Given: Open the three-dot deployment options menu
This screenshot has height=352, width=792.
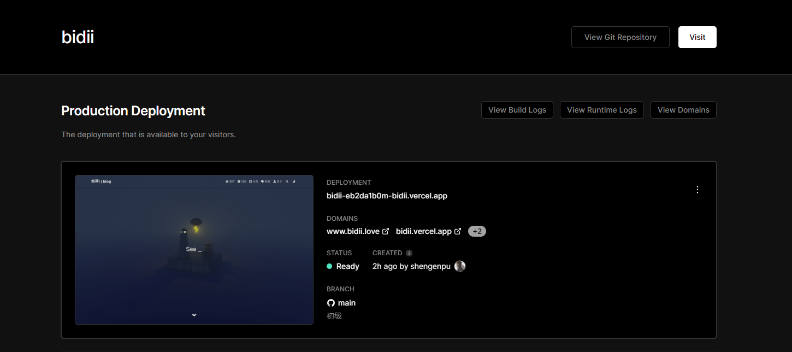Looking at the screenshot, I should (697, 190).
